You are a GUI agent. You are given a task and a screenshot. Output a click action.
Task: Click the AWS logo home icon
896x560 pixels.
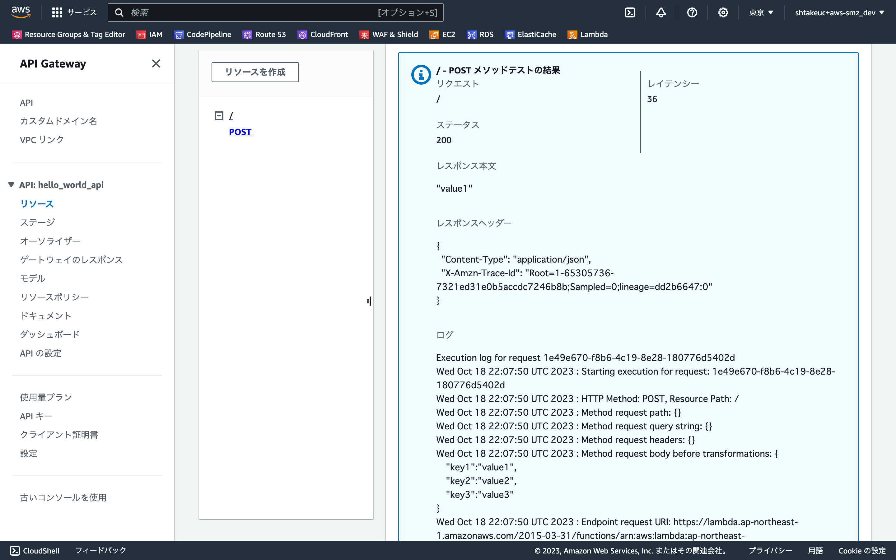(21, 12)
